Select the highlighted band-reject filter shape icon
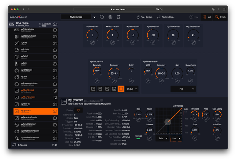The width and height of the screenshot is (236, 160). click(x=121, y=89)
